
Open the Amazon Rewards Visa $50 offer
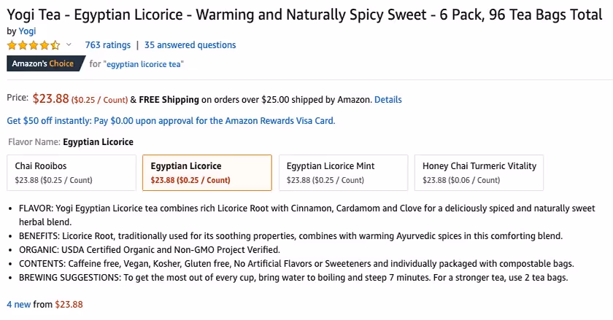[x=171, y=121]
